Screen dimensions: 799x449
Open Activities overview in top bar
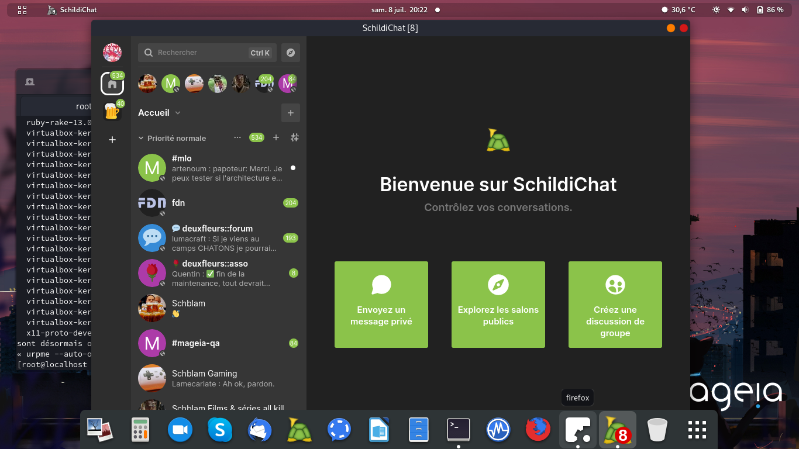[22, 9]
